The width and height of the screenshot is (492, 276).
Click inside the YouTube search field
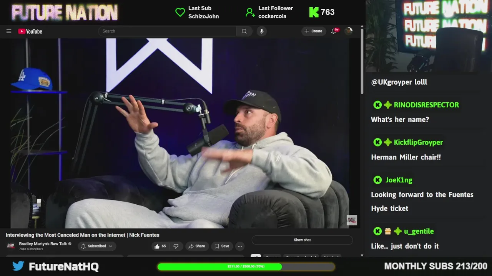[167, 31]
